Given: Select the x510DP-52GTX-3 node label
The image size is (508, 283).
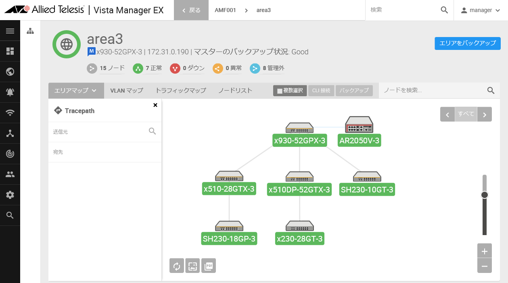Looking at the screenshot, I should pos(299,190).
